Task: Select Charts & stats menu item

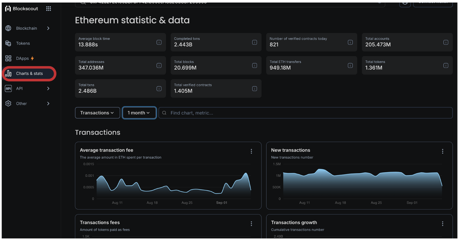Action: [29, 73]
